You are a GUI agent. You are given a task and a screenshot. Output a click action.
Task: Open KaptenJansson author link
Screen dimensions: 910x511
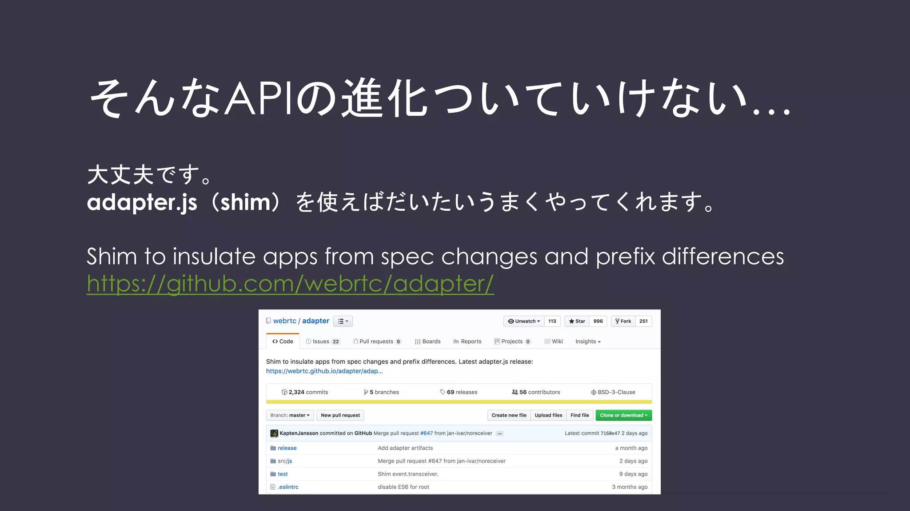click(x=299, y=433)
